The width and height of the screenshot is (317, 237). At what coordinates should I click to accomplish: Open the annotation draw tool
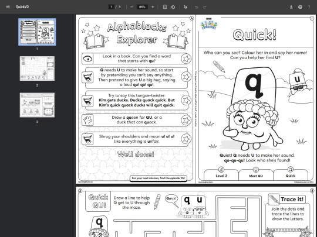click(x=185, y=7)
